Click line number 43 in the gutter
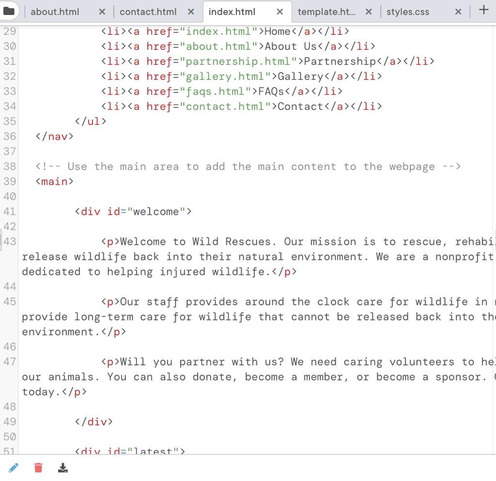 9,241
